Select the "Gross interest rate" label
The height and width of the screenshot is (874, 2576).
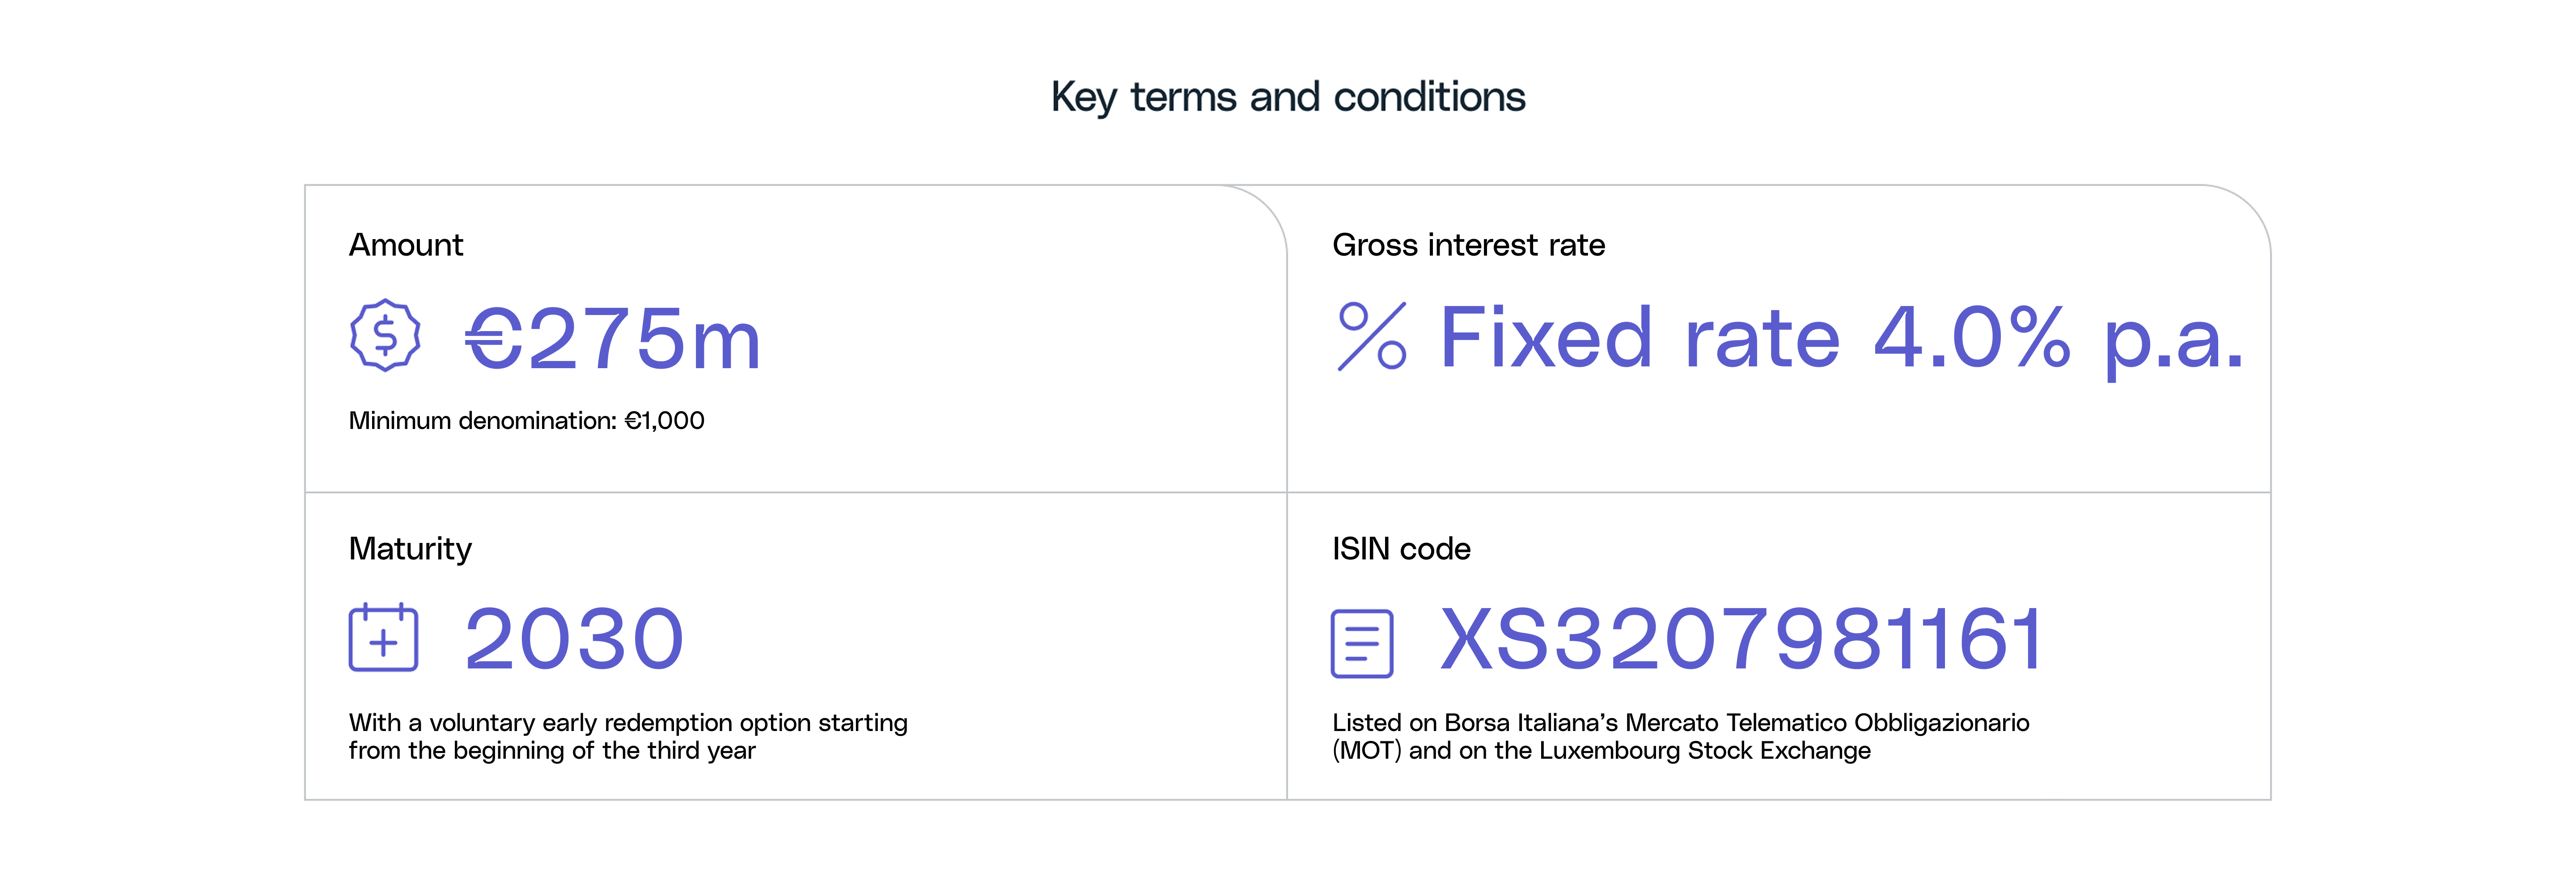coord(1468,245)
